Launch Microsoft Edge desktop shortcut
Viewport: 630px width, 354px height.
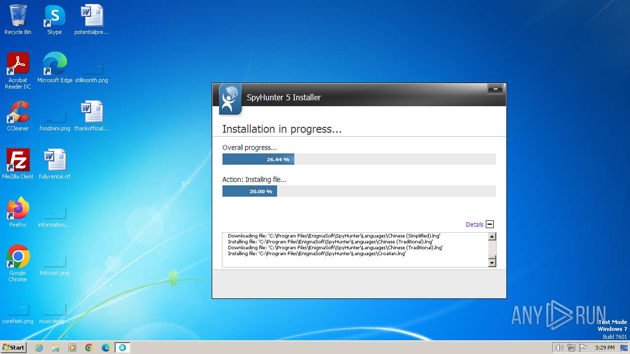click(55, 68)
